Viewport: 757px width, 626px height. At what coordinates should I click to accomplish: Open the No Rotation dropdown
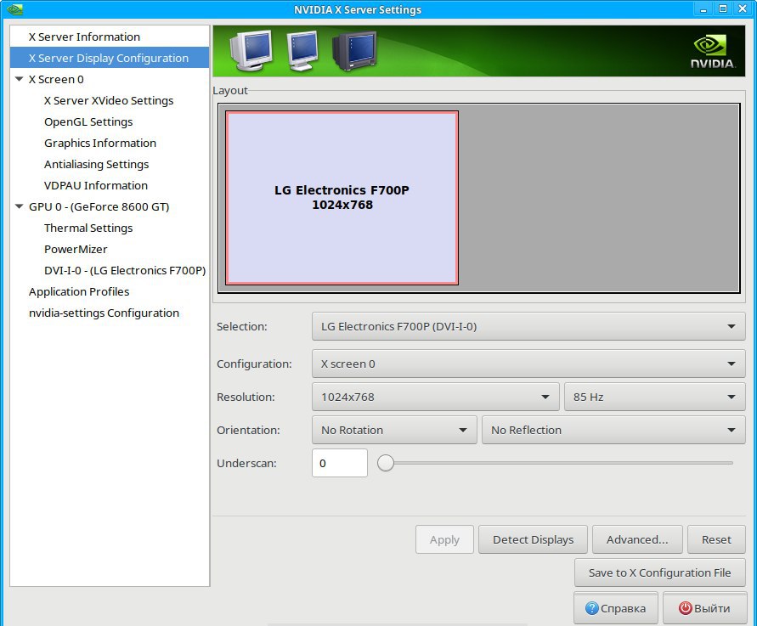click(x=394, y=430)
